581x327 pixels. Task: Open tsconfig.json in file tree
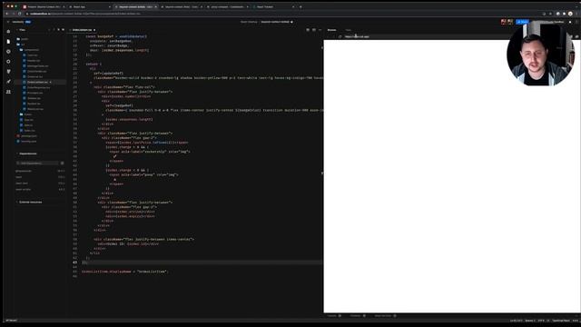pos(28,142)
